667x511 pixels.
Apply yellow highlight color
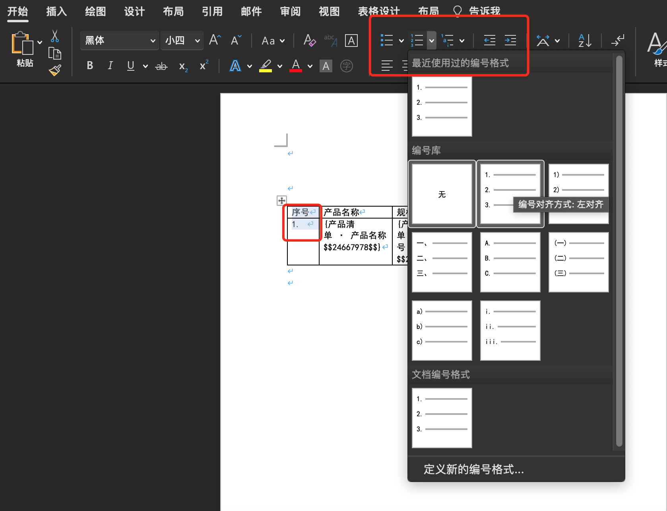[266, 66]
